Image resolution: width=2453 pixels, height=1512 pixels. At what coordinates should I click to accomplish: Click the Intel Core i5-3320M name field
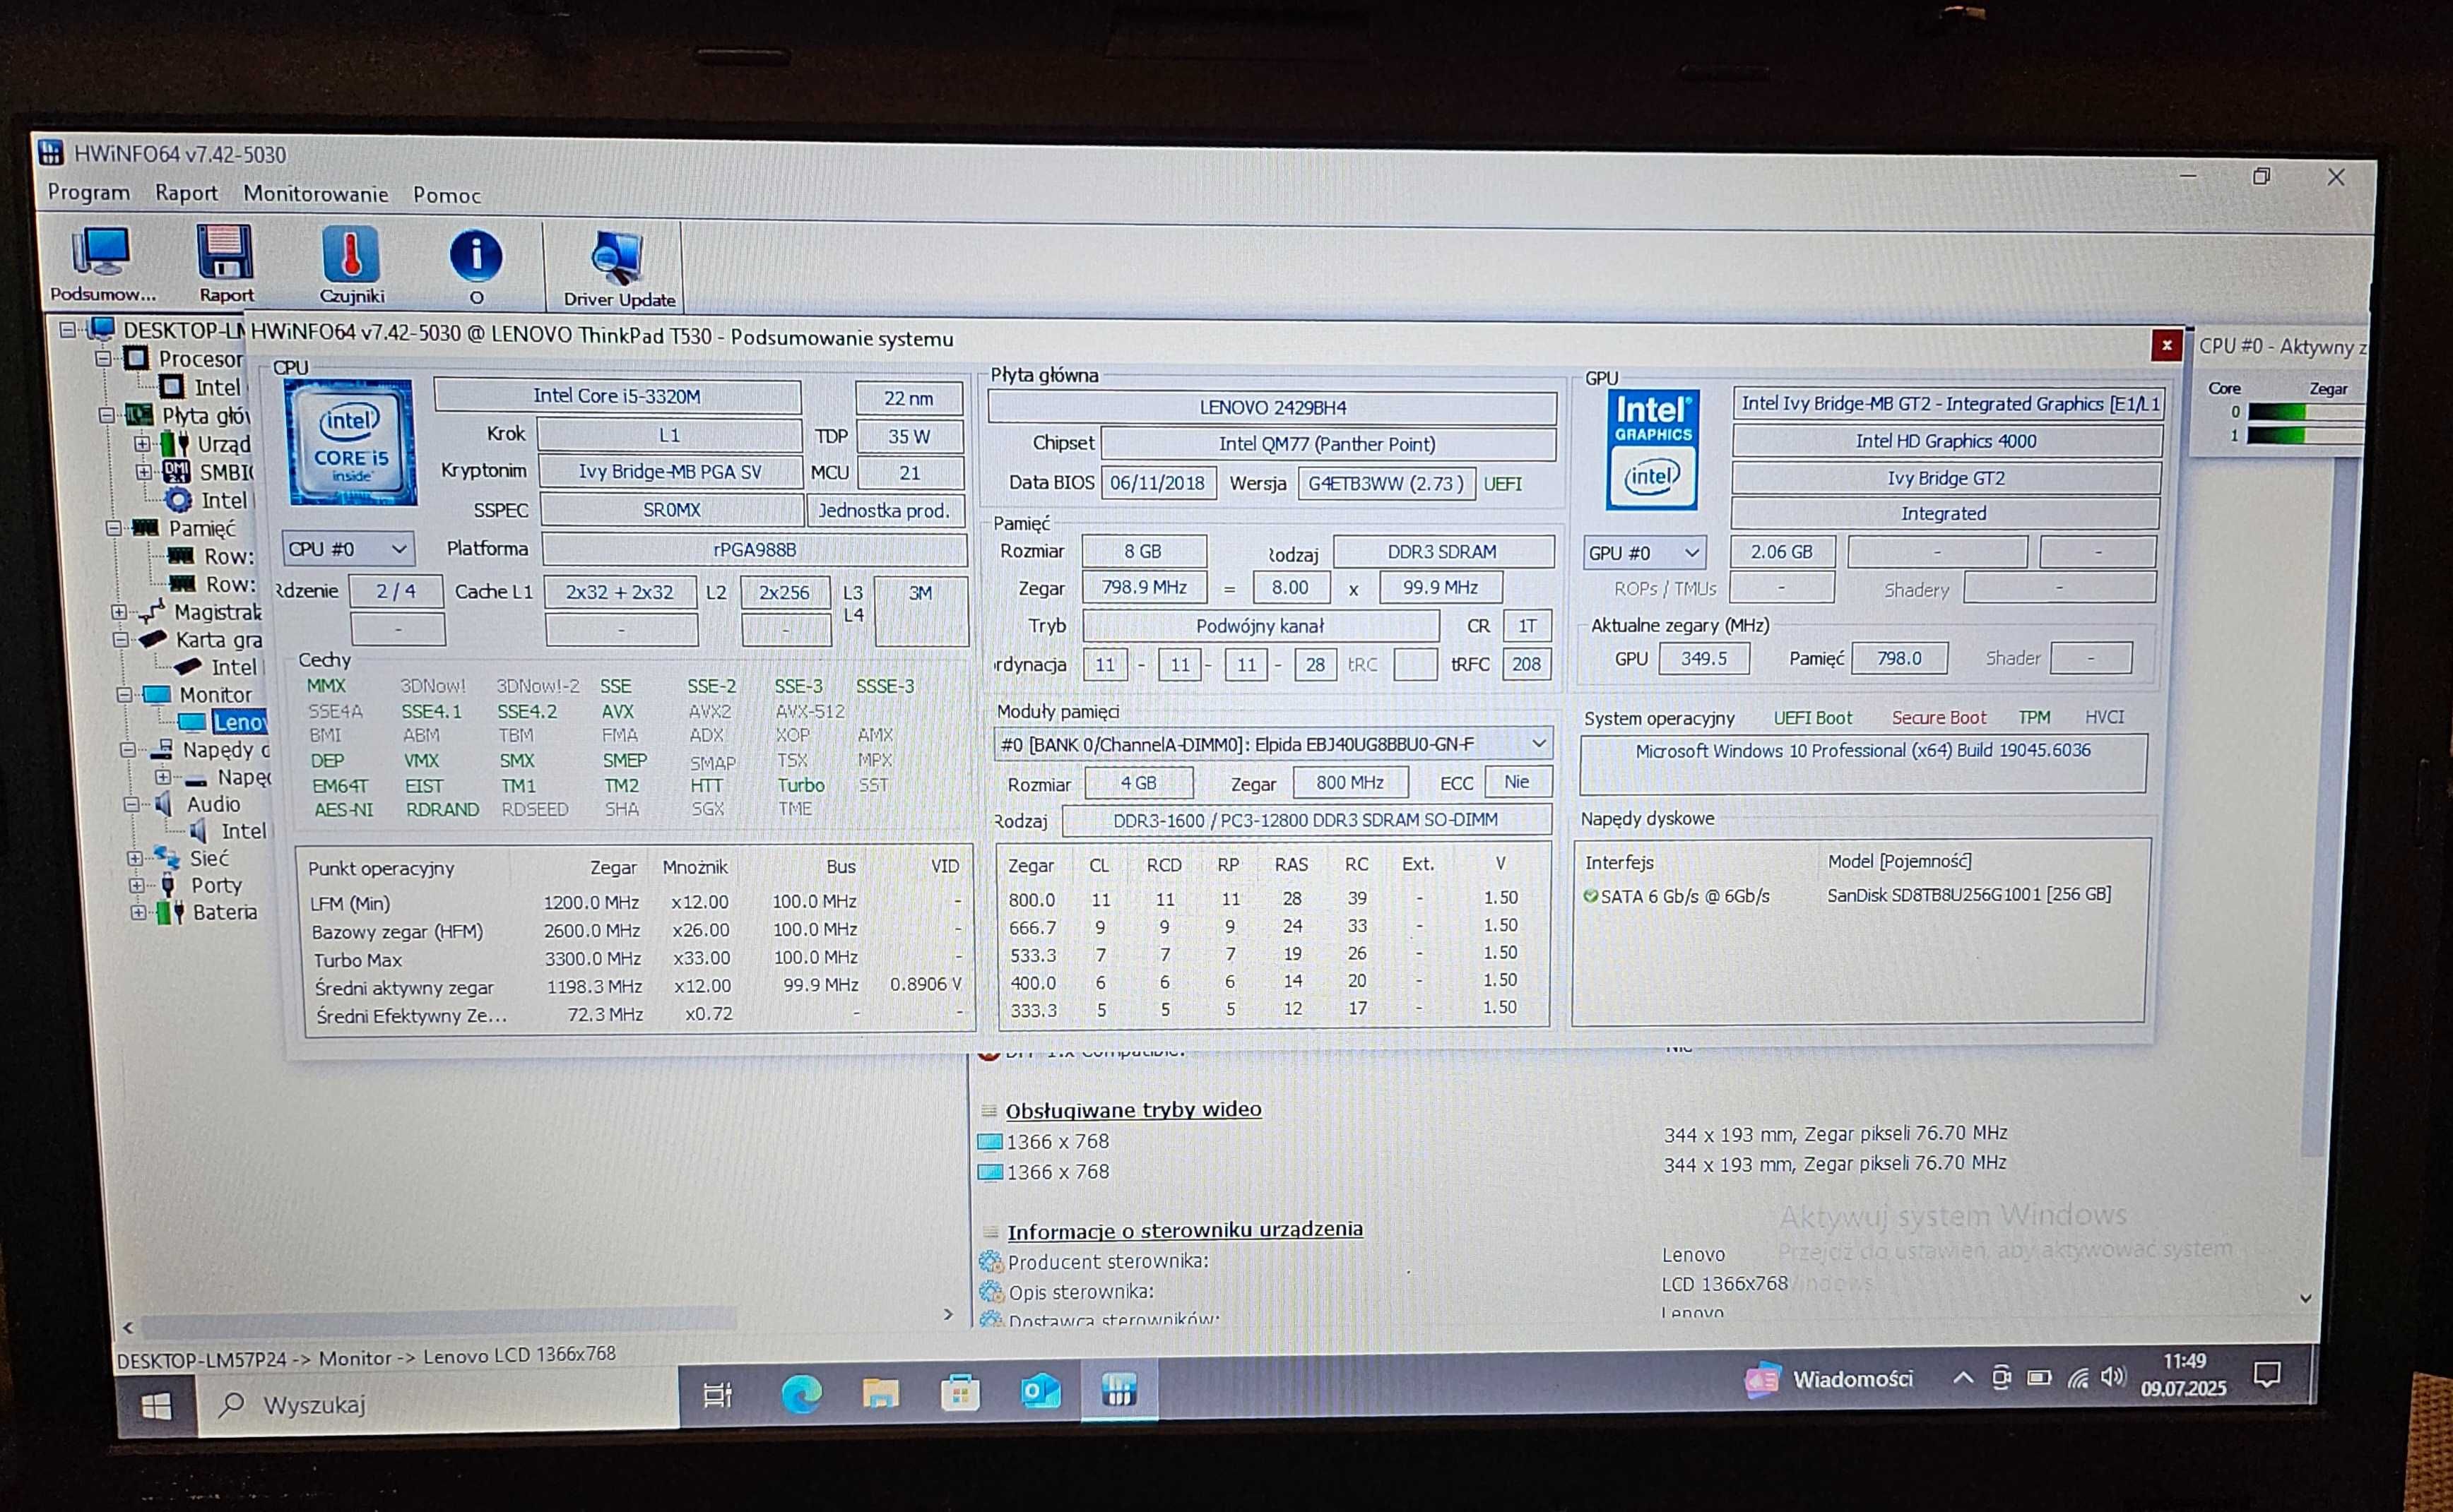[617, 396]
